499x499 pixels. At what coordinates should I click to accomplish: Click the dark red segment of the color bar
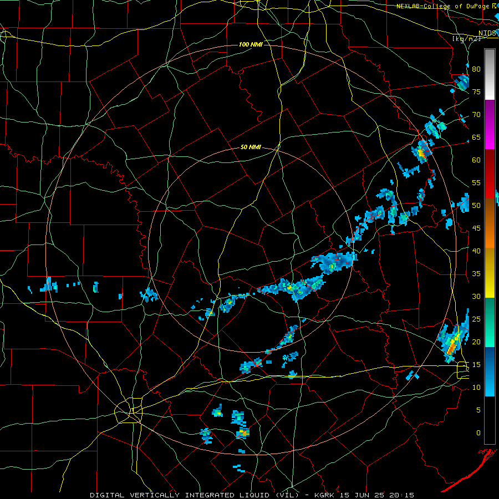(490, 174)
